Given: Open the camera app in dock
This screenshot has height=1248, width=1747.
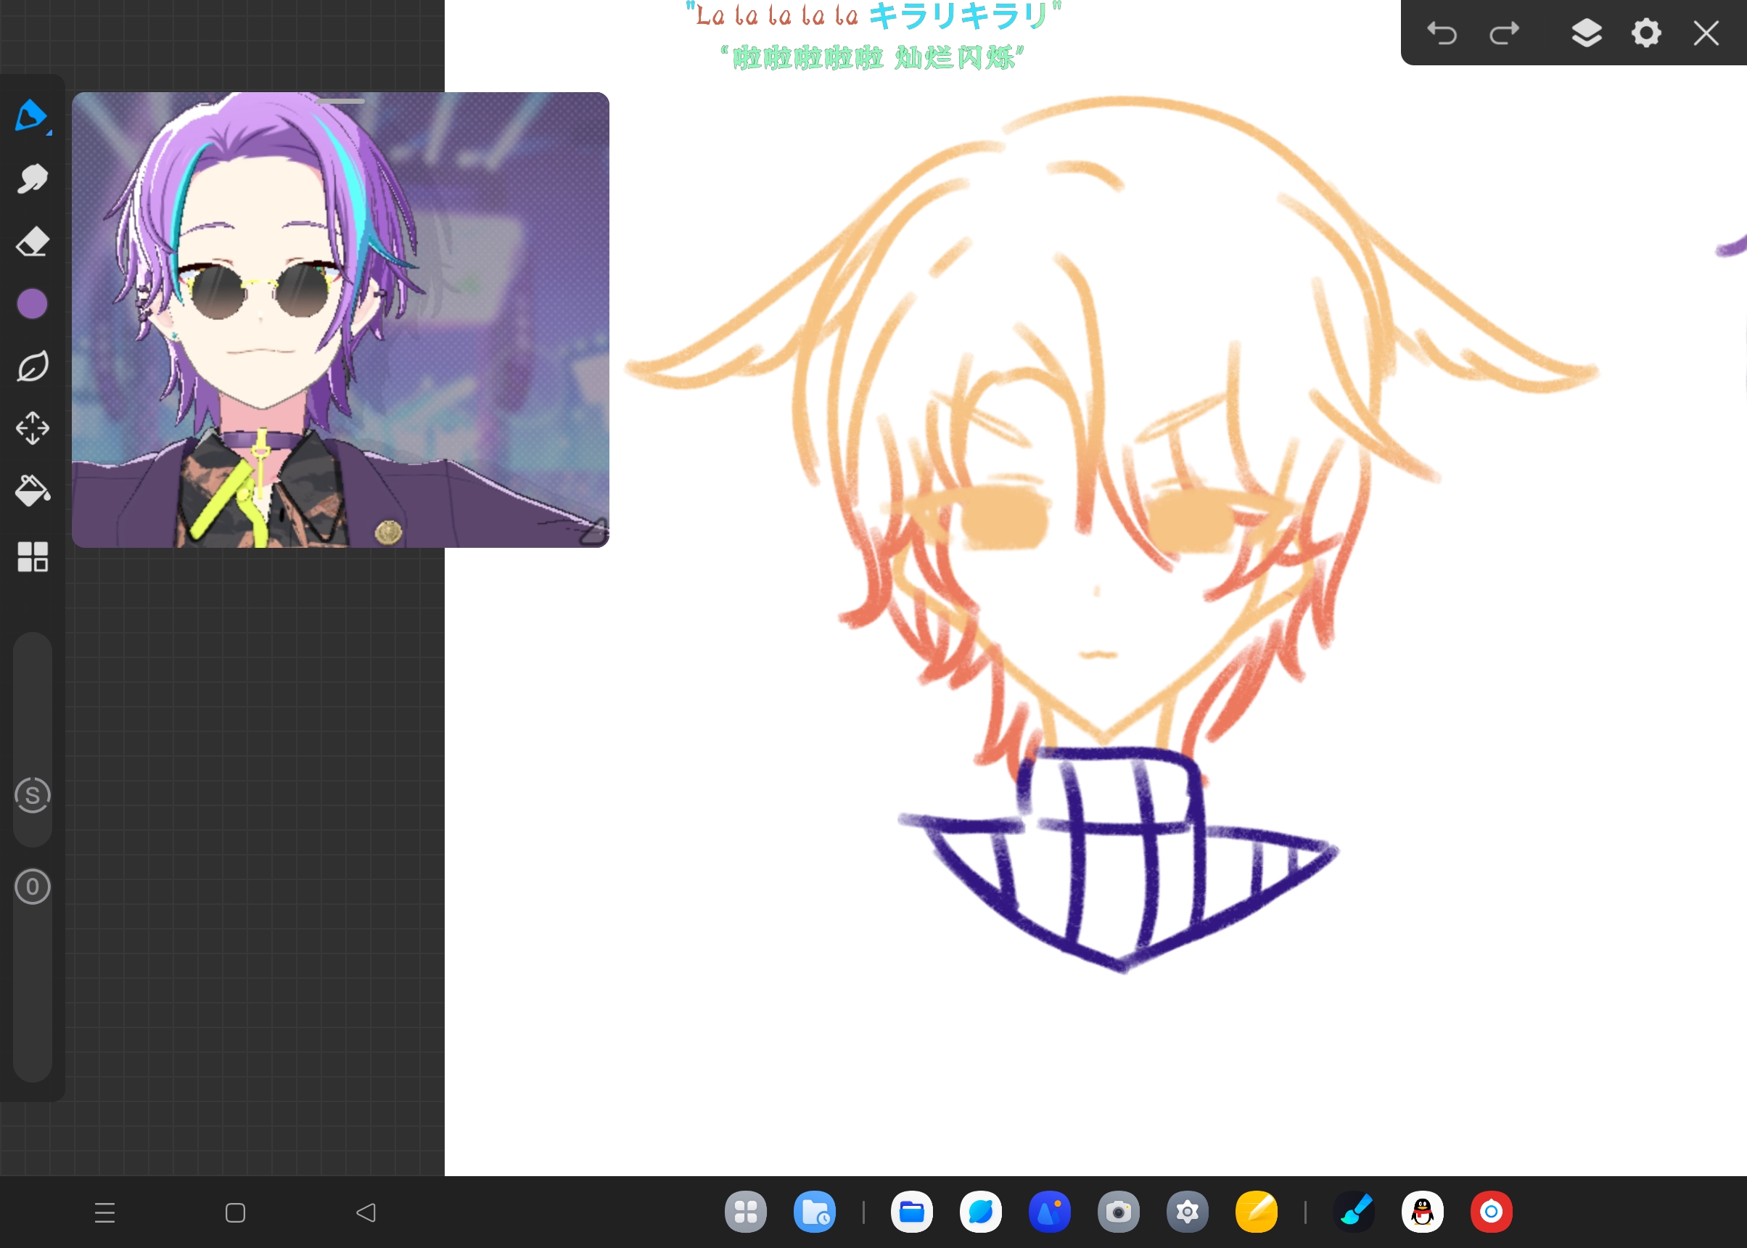Looking at the screenshot, I should pyautogui.click(x=1119, y=1212).
